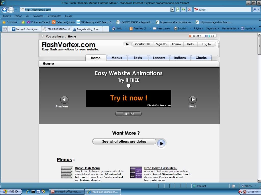The image size is (261, 195).
Task: Click the Next round arrow button
Action: point(193,100)
